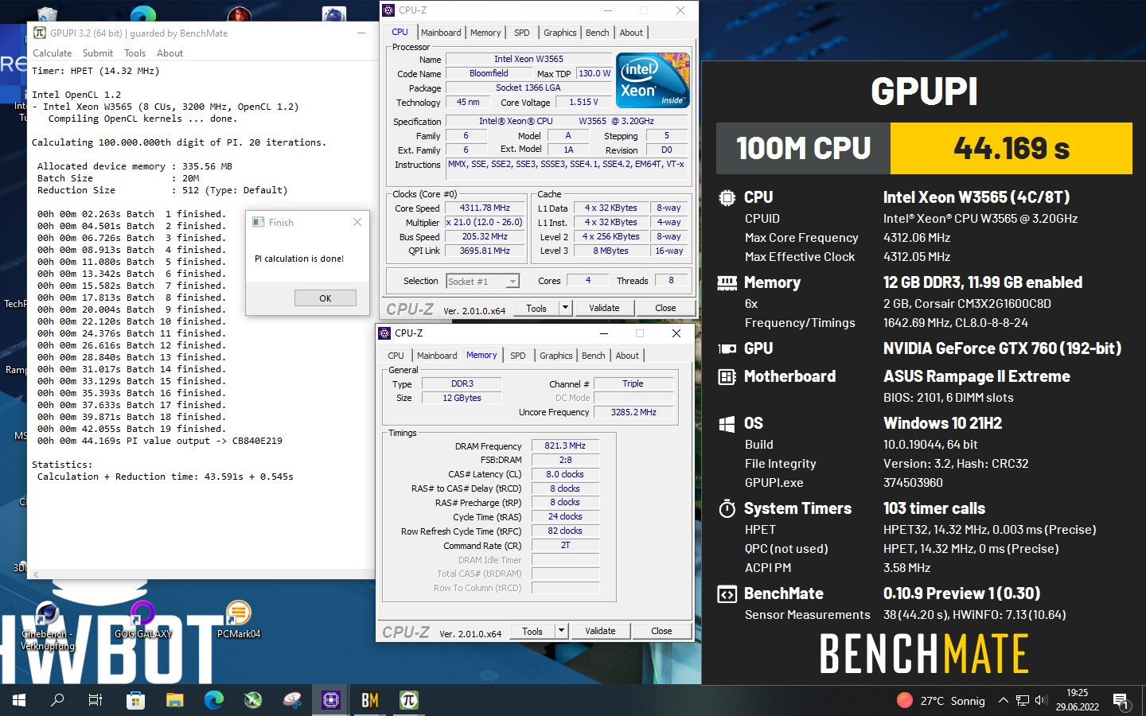This screenshot has width=1146, height=716.
Task: Close the Finish dialog with X
Action: coord(357,222)
